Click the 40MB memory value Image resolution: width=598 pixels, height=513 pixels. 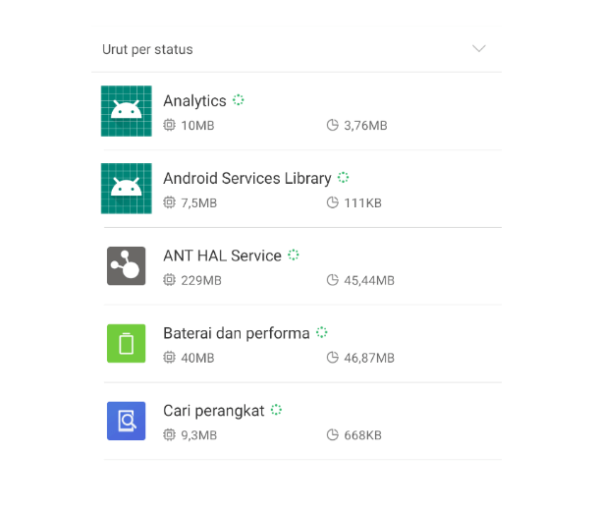click(197, 358)
